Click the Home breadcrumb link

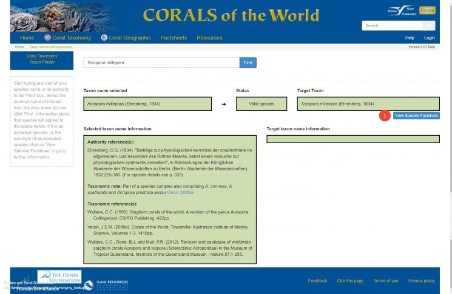click(x=19, y=47)
